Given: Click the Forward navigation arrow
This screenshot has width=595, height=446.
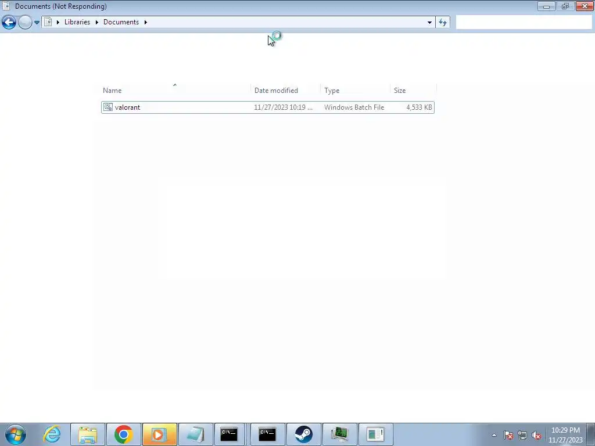Looking at the screenshot, I should tap(25, 23).
